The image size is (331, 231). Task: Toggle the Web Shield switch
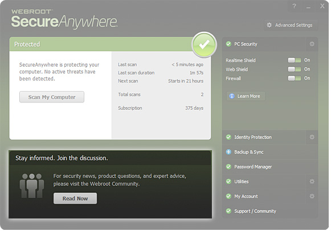click(295, 69)
